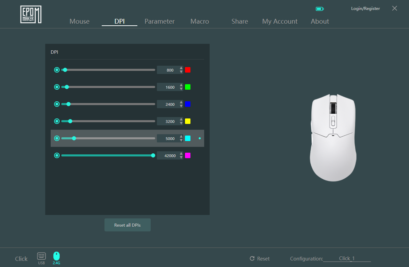Close the Epomaker window

pyautogui.click(x=395, y=9)
